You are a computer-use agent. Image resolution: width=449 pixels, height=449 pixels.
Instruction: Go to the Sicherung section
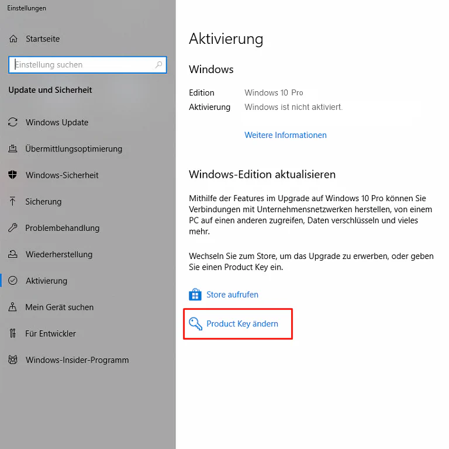click(43, 201)
